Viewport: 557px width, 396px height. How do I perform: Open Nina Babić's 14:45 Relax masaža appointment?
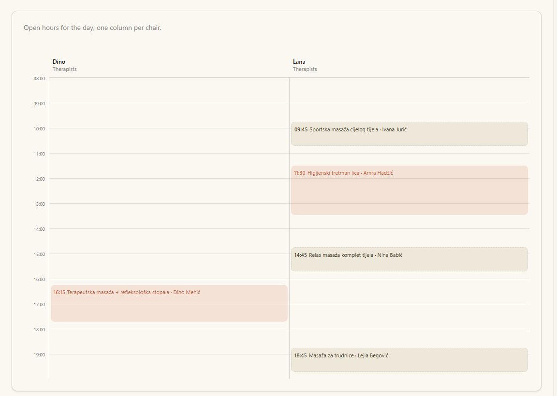tap(409, 259)
